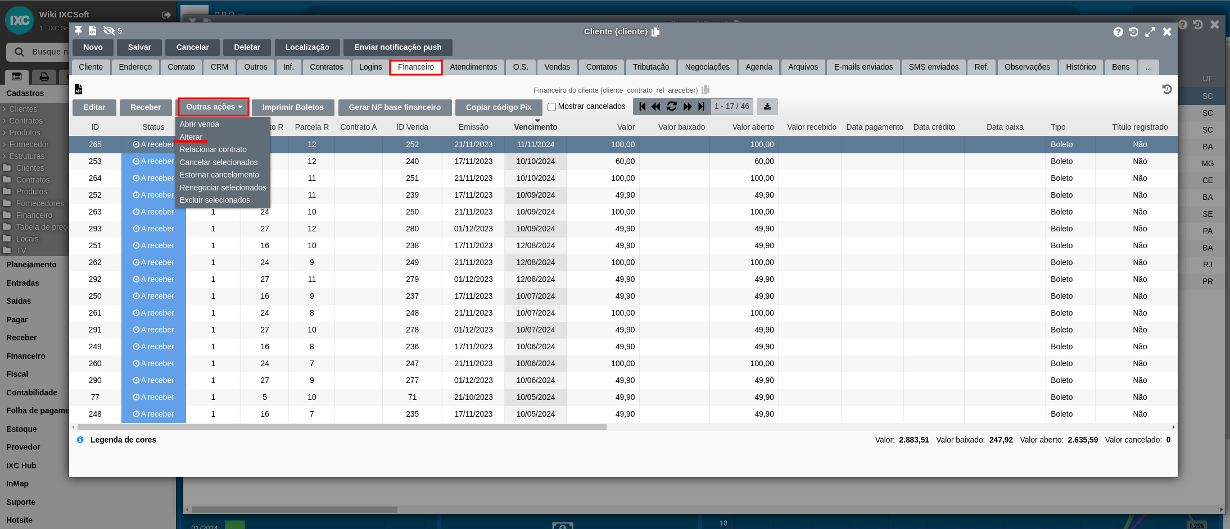Choose Cancelar selecionados menu entry

click(x=219, y=162)
